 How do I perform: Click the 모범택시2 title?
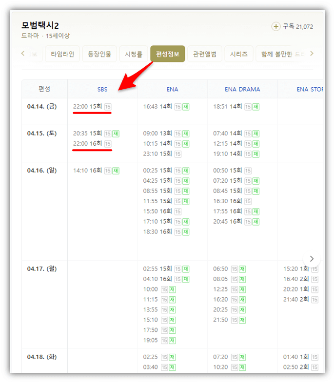pyautogui.click(x=40, y=25)
